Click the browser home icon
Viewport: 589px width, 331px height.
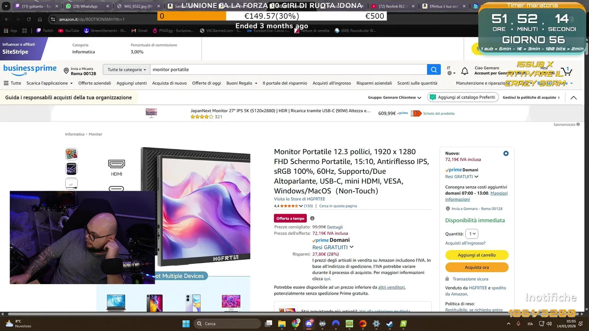tap(40, 19)
